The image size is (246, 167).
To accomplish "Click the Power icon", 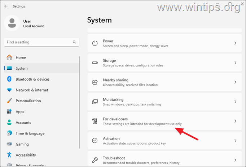I will click(x=95, y=43).
